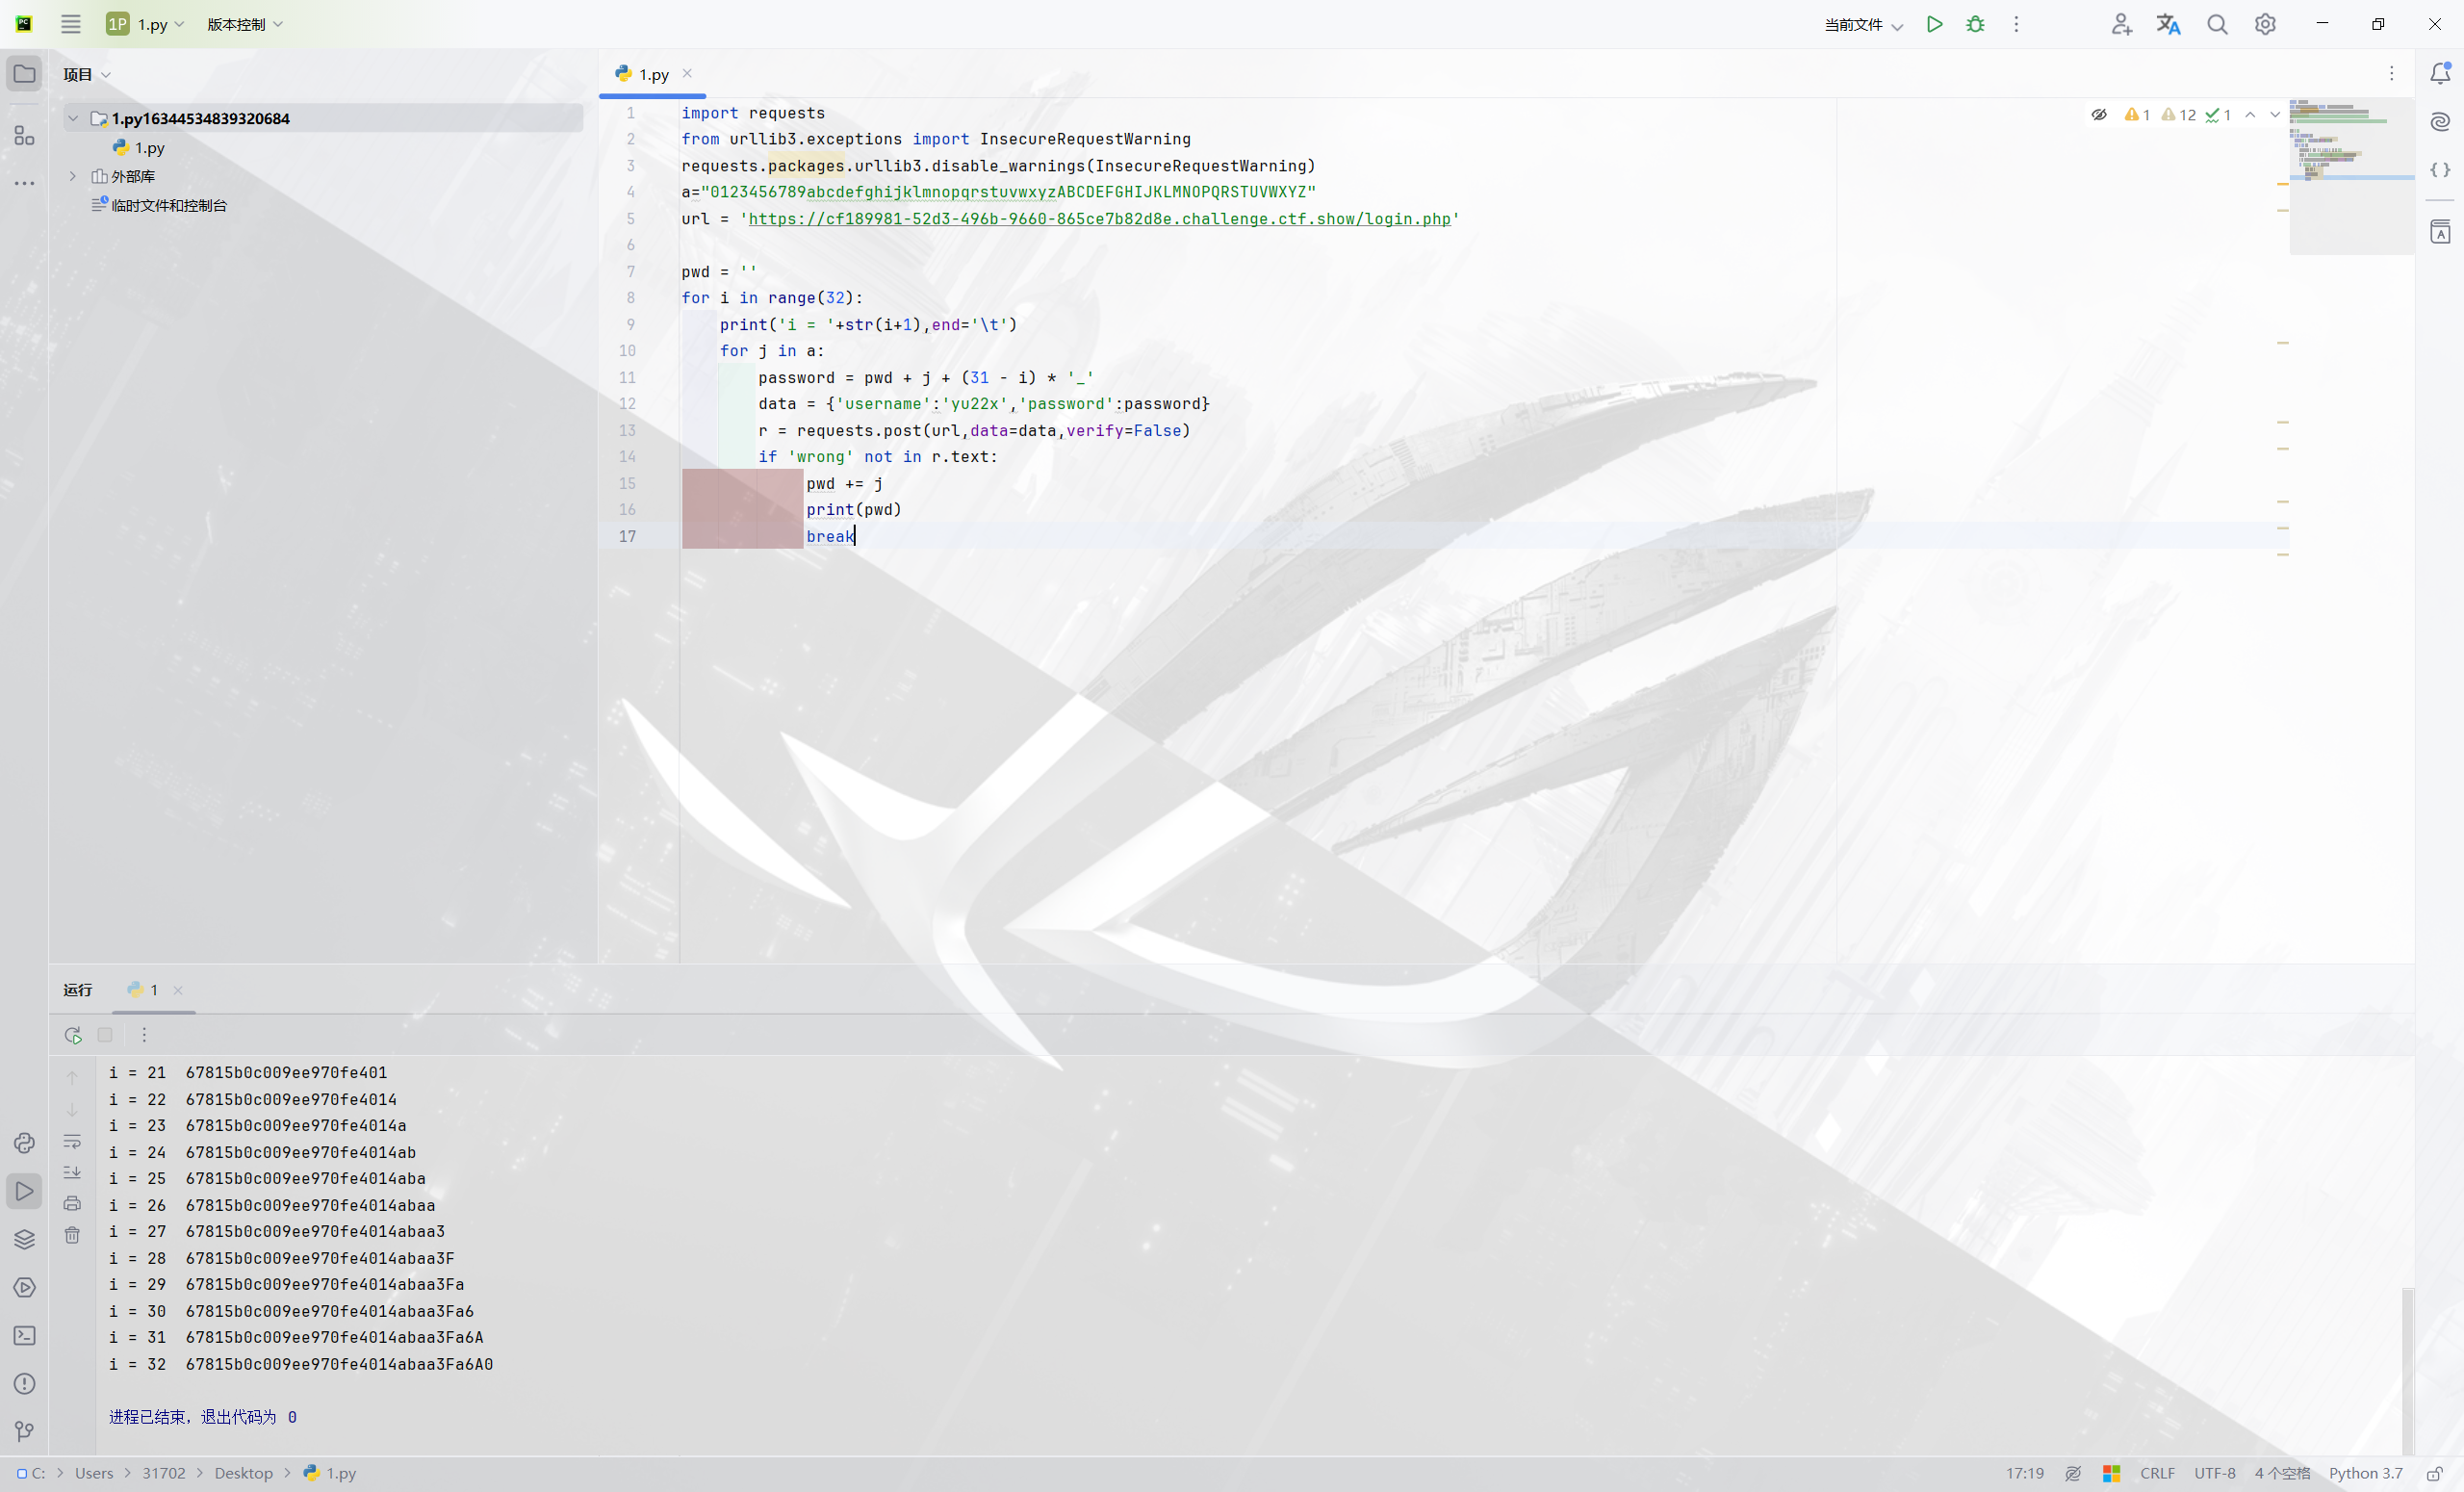Open the Problems tool window icon
Screen dimensions: 2464x1492
24,1384
